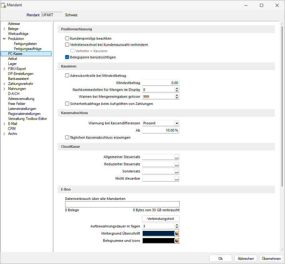This screenshot has height=264, width=285.
Task: Click the vertical scrollbar of the settings pane
Action: click(x=282, y=106)
